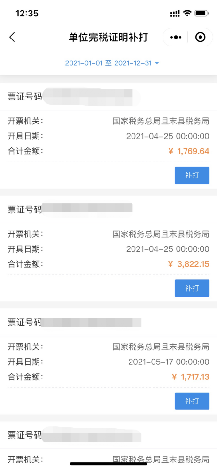The height and width of the screenshot is (470, 217).
Task: Tap the ¥ 1,769.64 total amount
Action: [x=189, y=151]
